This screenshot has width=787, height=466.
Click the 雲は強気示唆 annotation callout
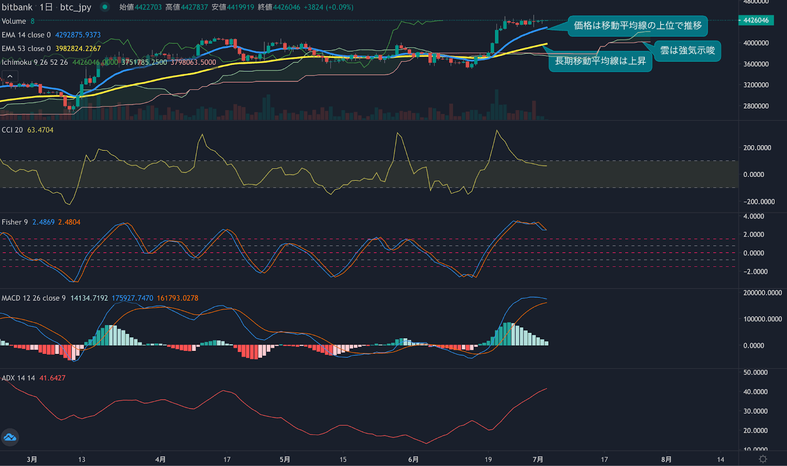click(687, 51)
